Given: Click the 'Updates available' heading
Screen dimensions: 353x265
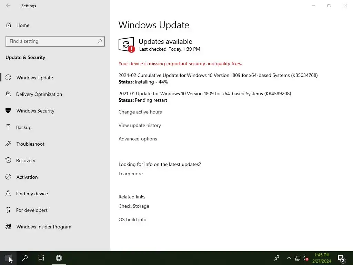Looking at the screenshot, I should click(165, 41).
